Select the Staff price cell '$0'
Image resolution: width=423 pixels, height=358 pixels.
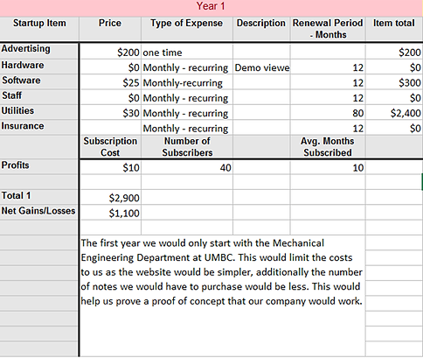pos(110,98)
